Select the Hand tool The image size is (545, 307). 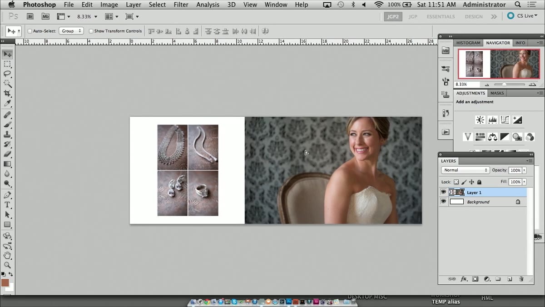(7, 255)
